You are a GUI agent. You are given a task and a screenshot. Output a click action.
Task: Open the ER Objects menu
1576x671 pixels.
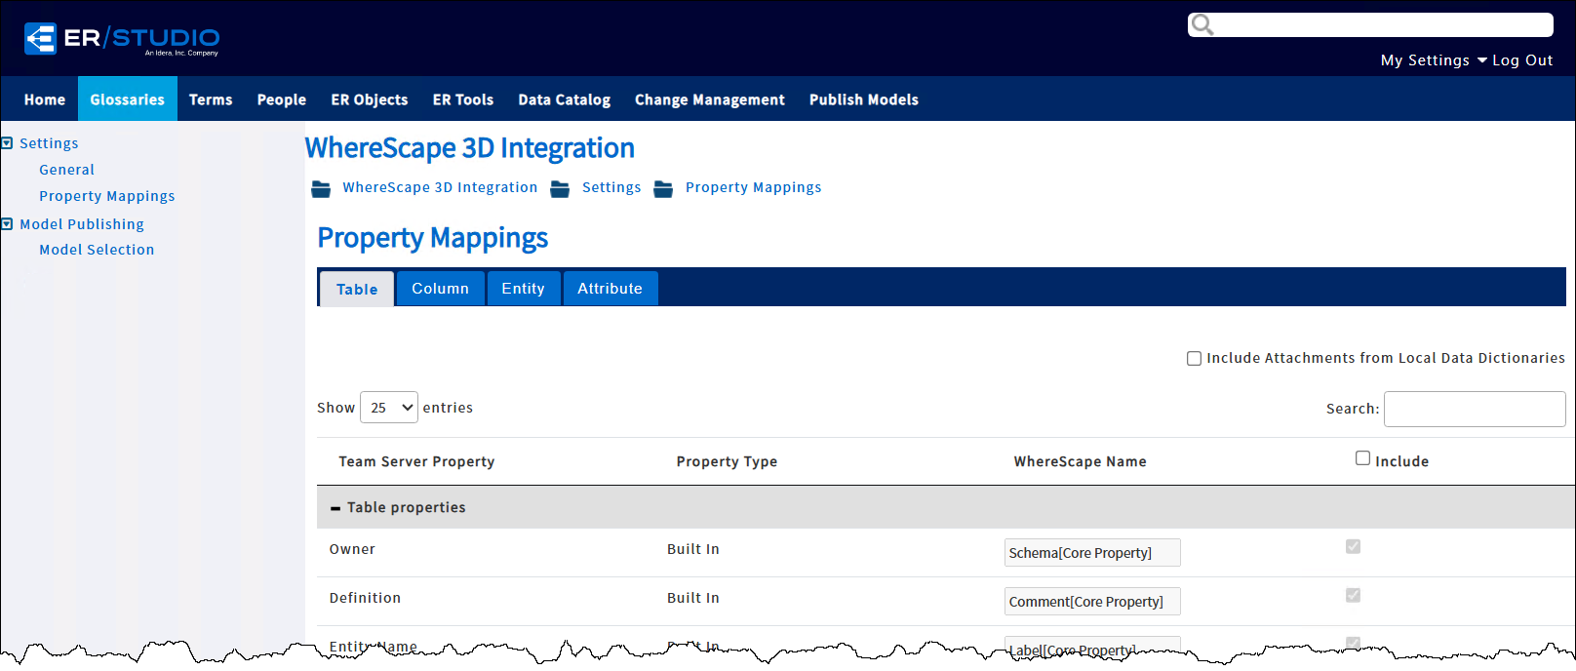[370, 99]
